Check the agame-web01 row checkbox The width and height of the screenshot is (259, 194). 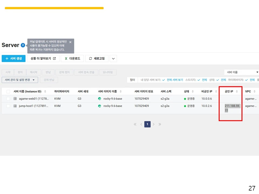[x=8, y=99]
